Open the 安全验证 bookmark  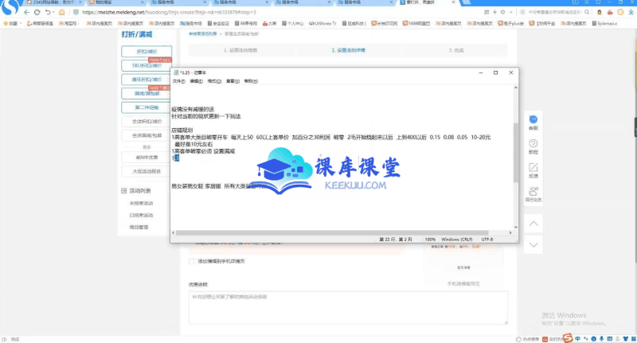(x=218, y=24)
